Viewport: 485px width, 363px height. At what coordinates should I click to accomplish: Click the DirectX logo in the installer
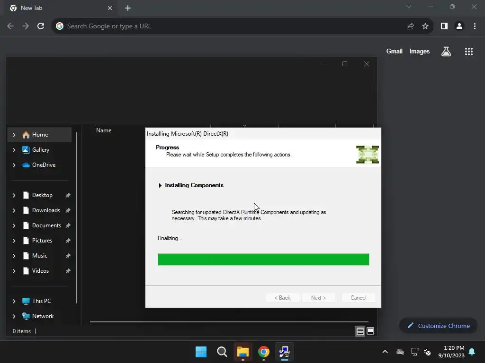point(368,155)
